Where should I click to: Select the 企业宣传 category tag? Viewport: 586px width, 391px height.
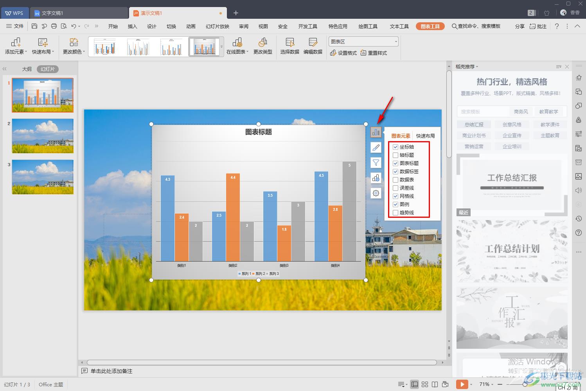pos(512,135)
